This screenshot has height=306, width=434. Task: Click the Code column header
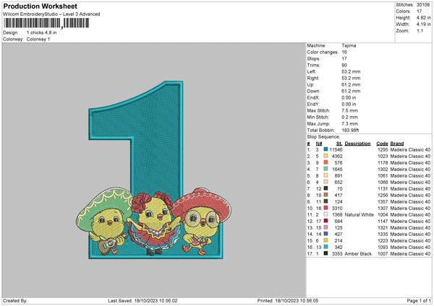pos(383,143)
